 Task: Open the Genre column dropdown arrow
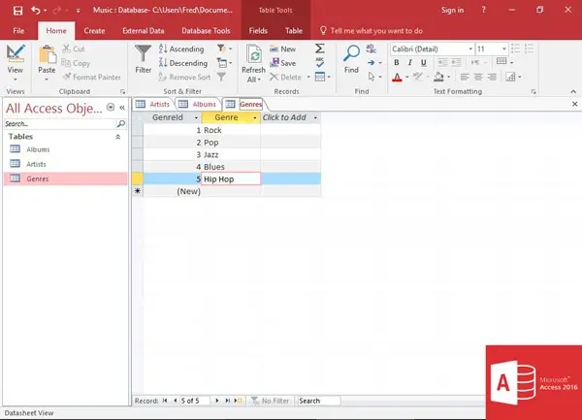pyautogui.click(x=254, y=117)
